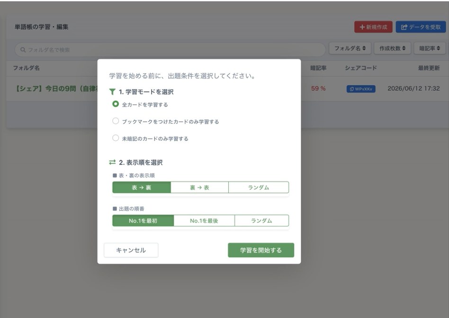
Task: Click the キャンセル button
Action: click(x=131, y=250)
